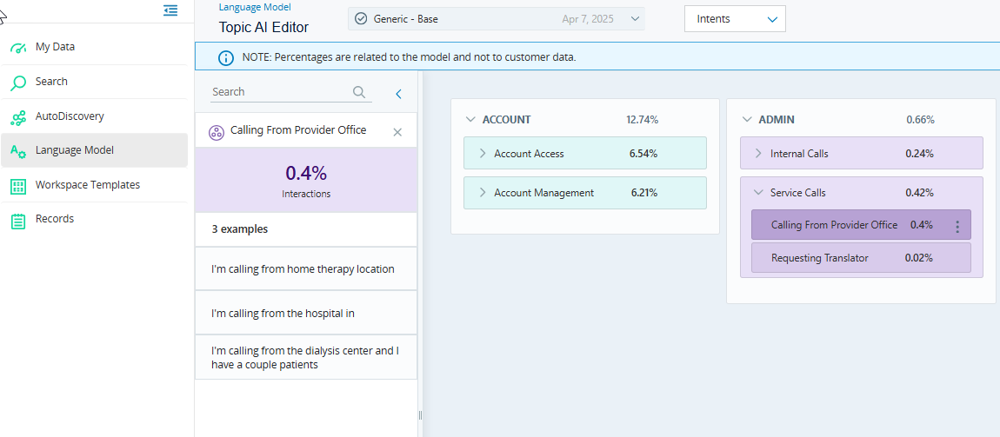Image resolution: width=1000 pixels, height=437 pixels.
Task: Click the Workspace Templates grid icon
Action: pyautogui.click(x=18, y=186)
